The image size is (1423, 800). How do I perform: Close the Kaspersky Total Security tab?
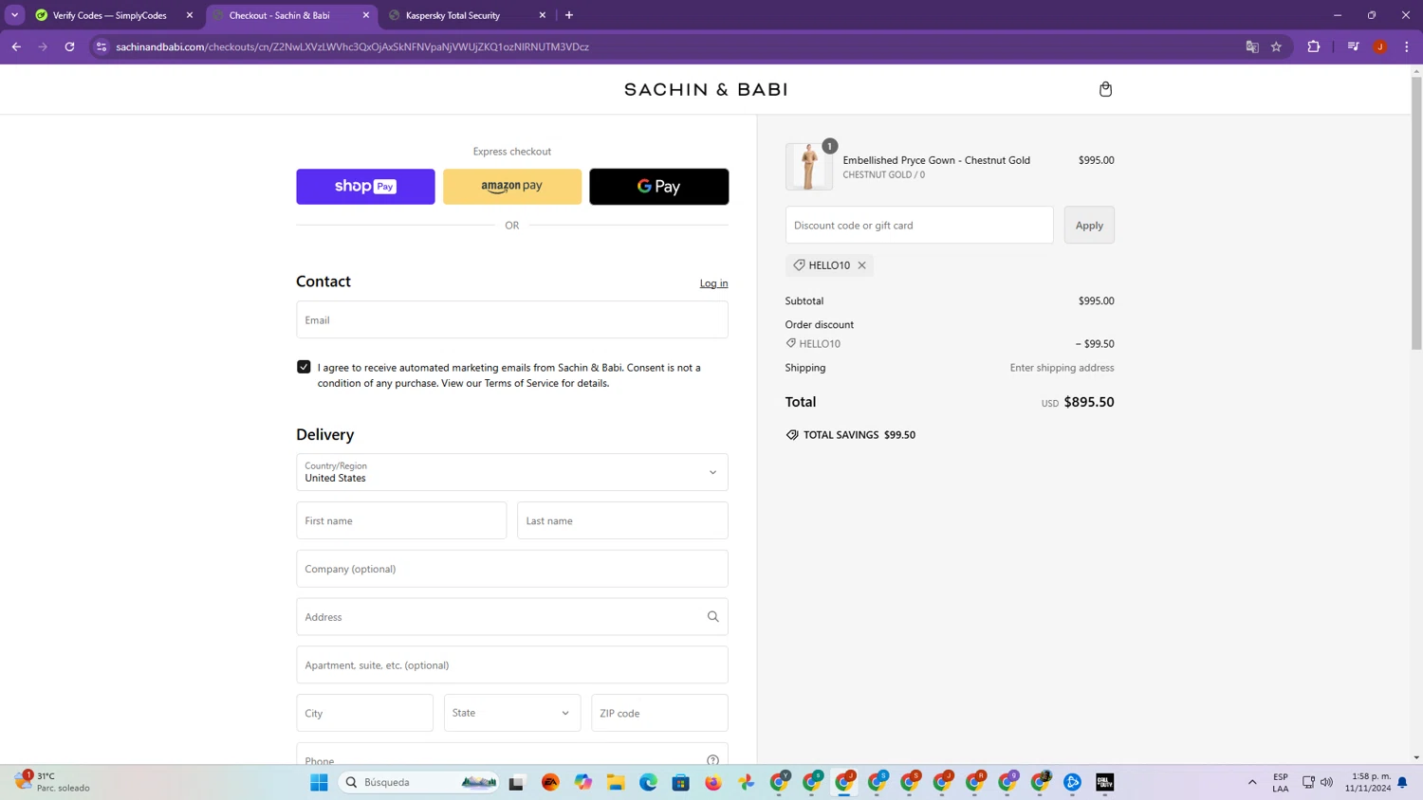point(543,15)
